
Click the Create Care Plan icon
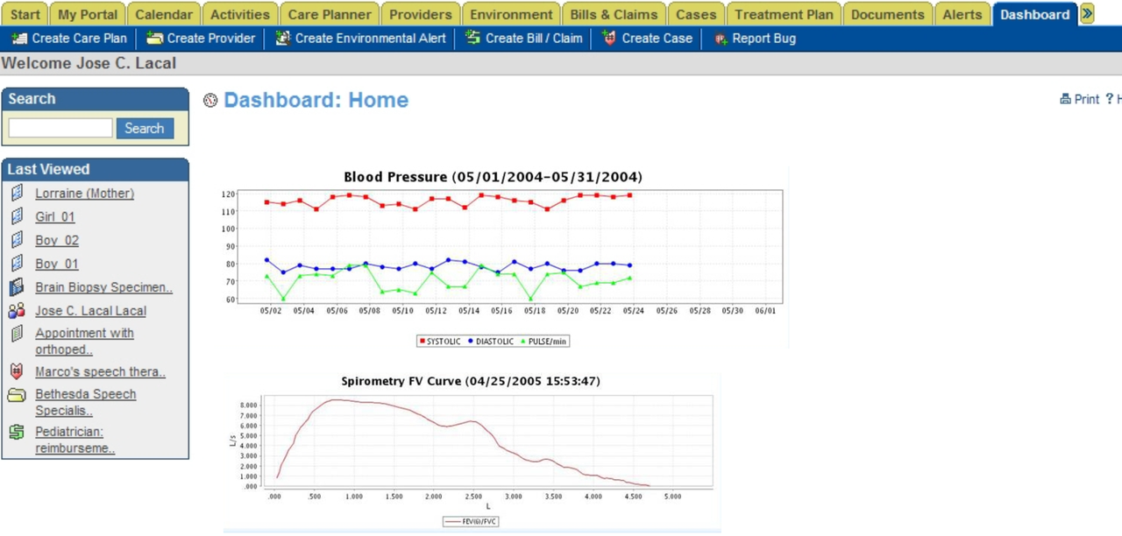pyautogui.click(x=19, y=39)
